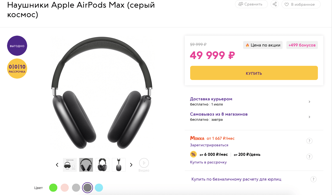Image resolution: width=332 pixels, height=195 pixels.
Task: Open the comparison scales icon
Action: pyautogui.click(x=241, y=4)
